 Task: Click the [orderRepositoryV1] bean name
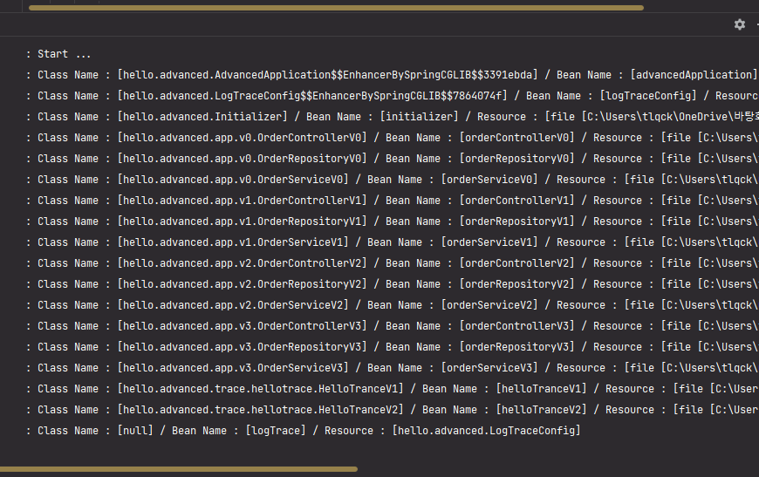click(517, 221)
